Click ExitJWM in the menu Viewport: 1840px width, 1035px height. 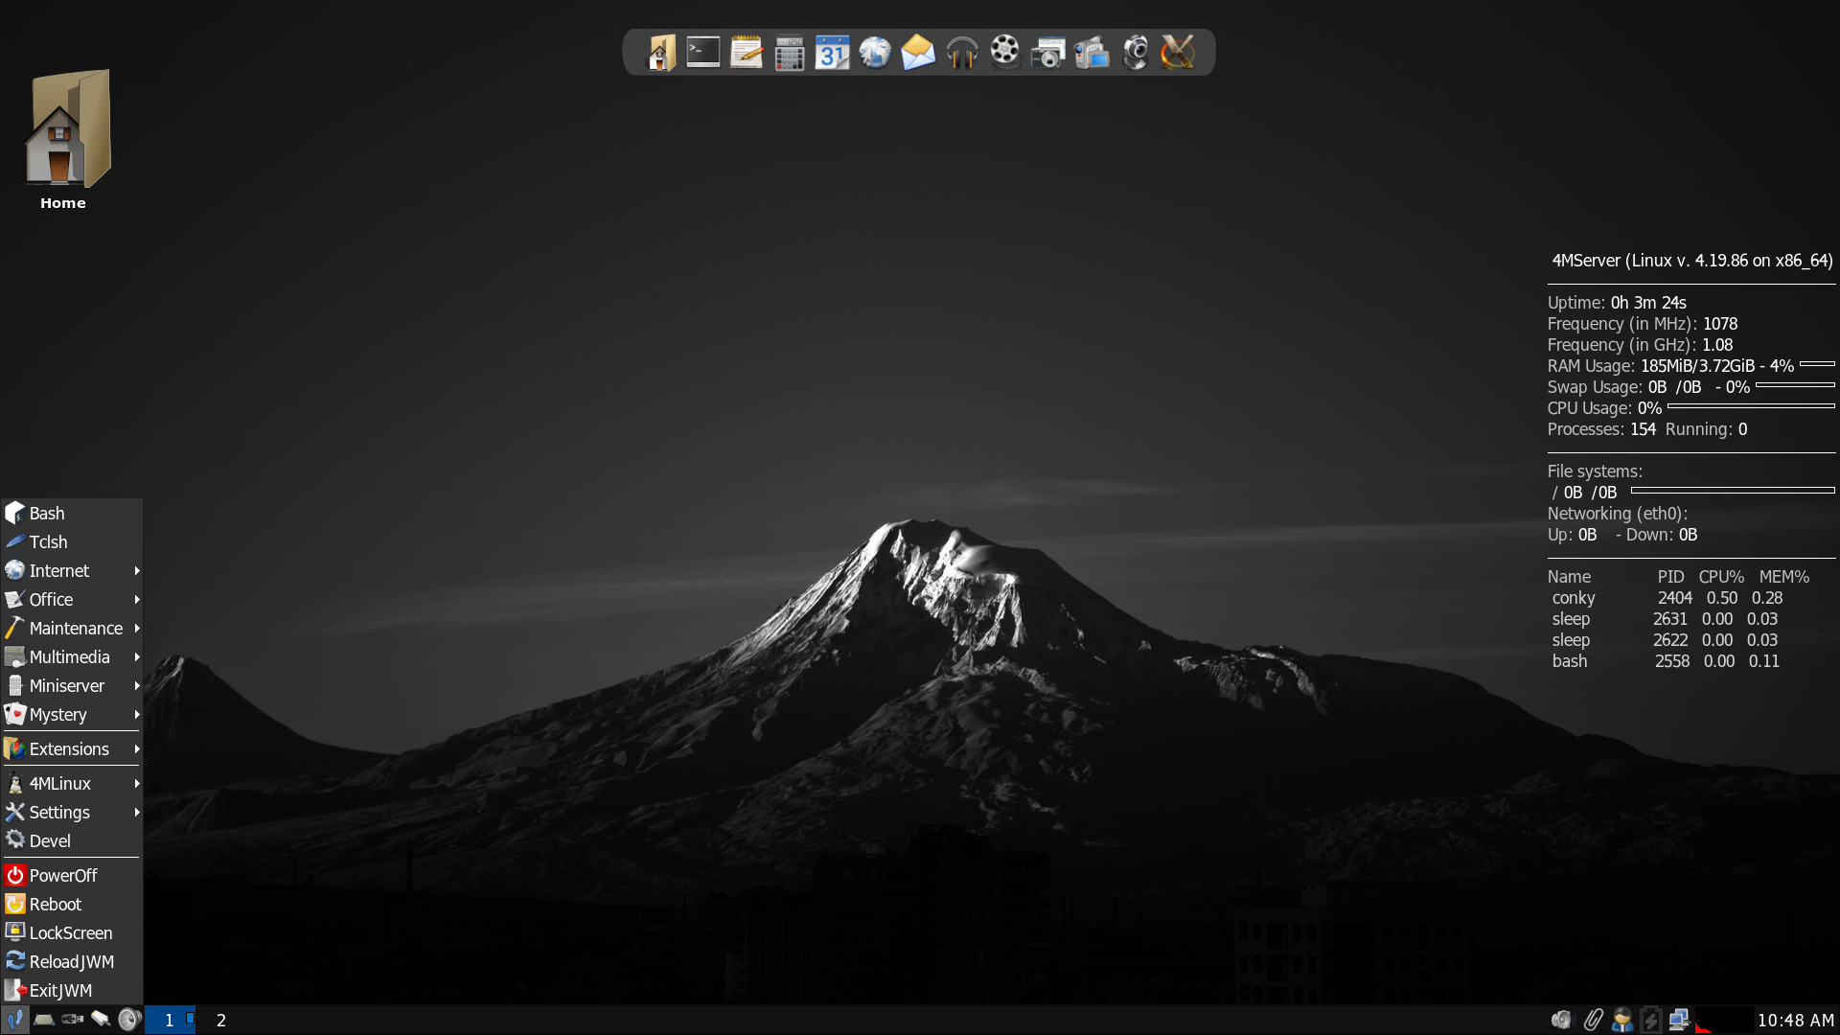pos(72,991)
